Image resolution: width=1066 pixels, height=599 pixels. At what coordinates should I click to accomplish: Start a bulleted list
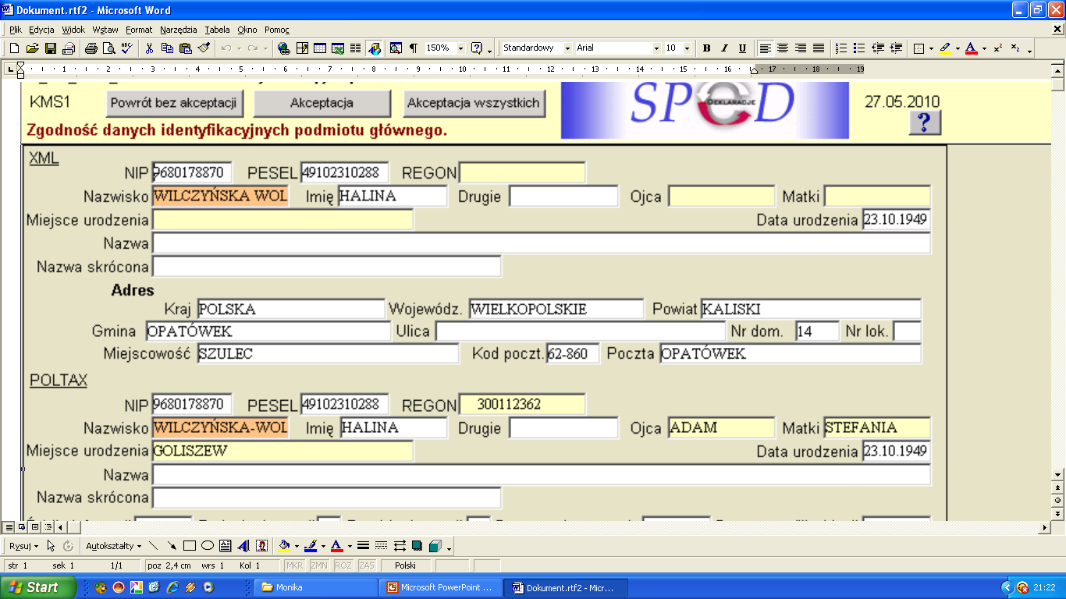(859, 48)
